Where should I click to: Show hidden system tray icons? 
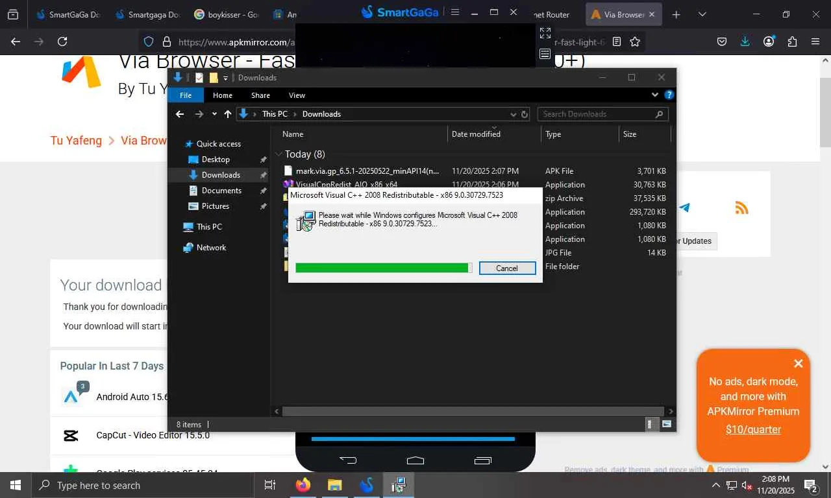tap(715, 485)
